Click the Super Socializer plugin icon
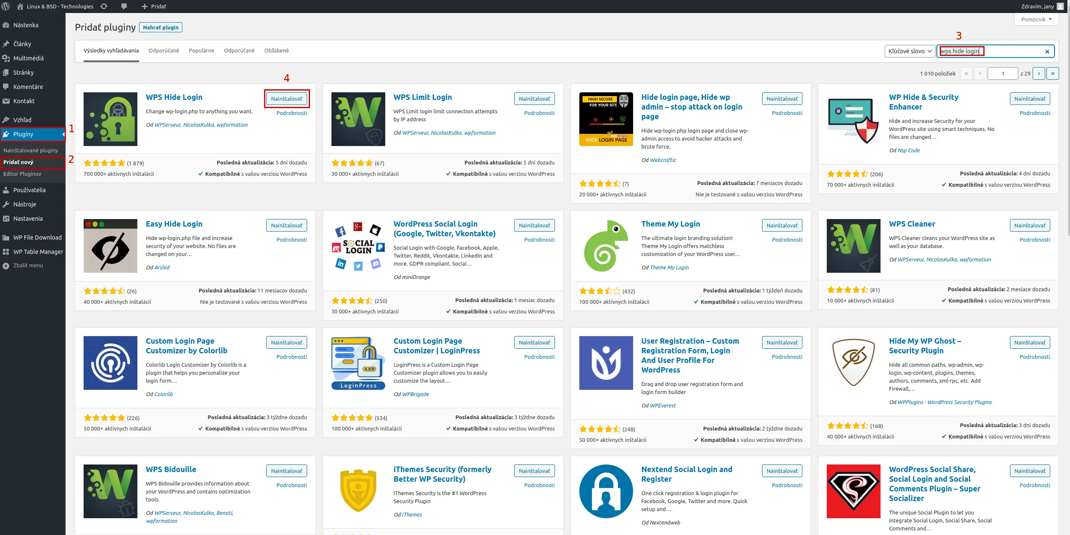Image resolution: width=1070 pixels, height=535 pixels. [853, 491]
